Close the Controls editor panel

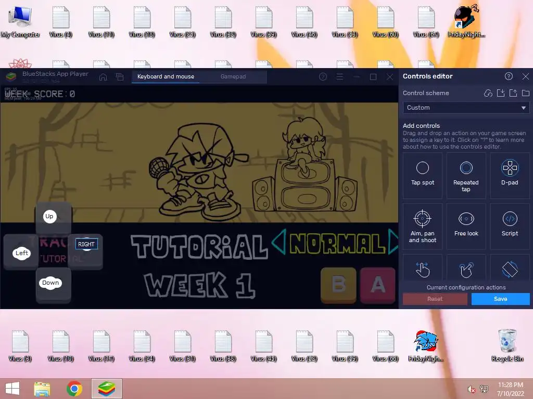coord(526,76)
